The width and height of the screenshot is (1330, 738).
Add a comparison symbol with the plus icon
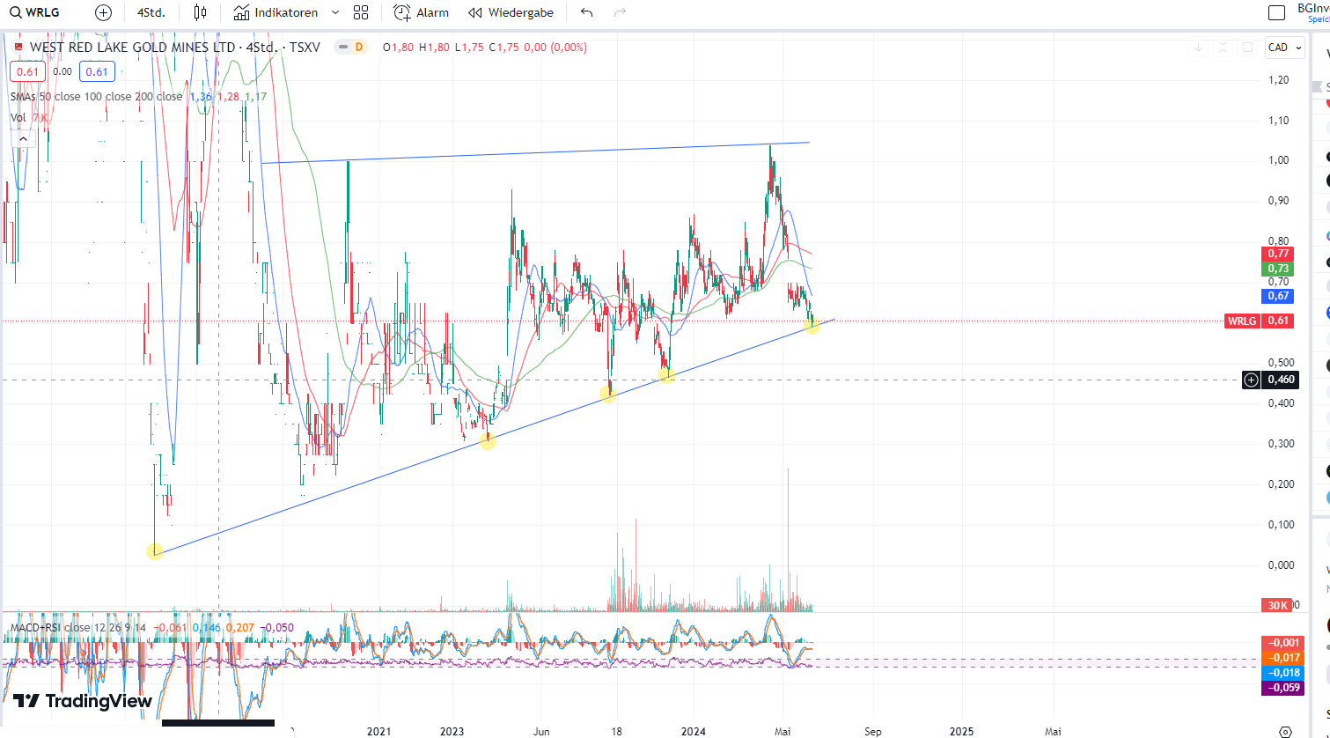tap(103, 12)
